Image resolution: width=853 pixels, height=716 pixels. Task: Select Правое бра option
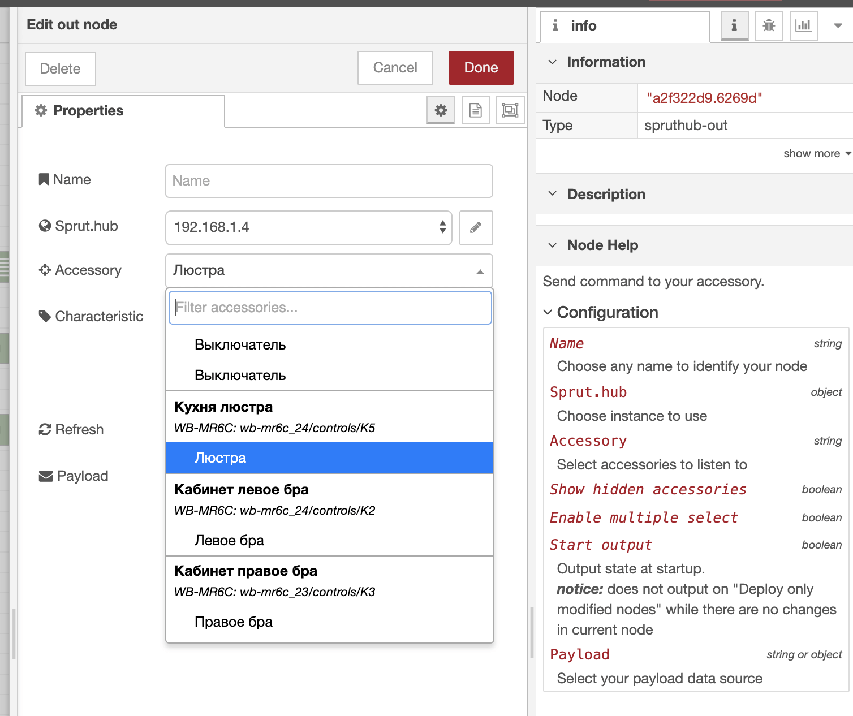tap(330, 622)
